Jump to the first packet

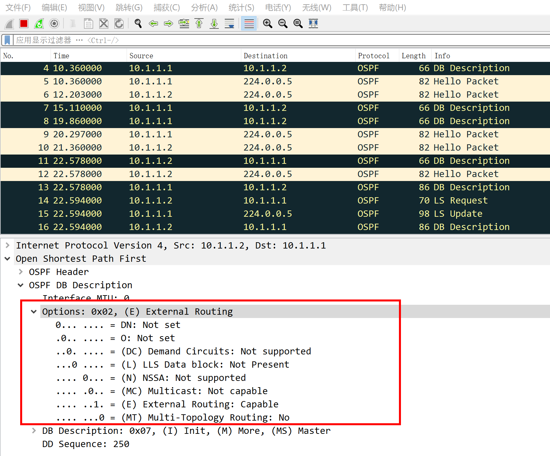(199, 23)
